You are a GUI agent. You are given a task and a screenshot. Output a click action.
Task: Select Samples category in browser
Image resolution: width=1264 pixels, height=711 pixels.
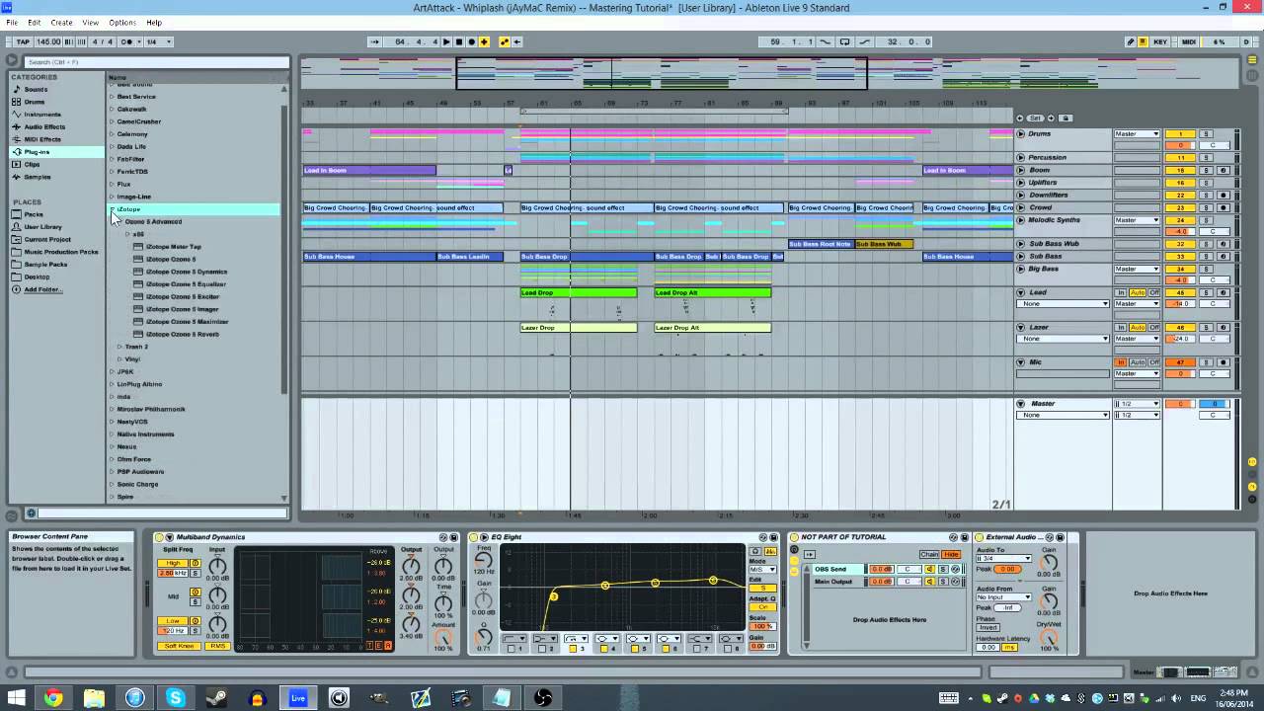pyautogui.click(x=37, y=177)
